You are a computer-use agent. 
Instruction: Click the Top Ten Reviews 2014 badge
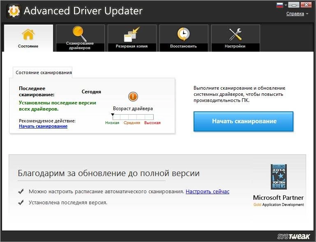[279, 177]
